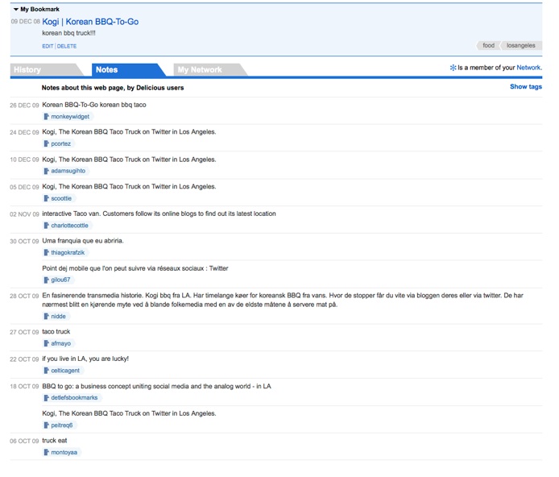Click note 'En fasinerende transmedia historie'
This screenshot has width=559, height=477.
point(283,300)
